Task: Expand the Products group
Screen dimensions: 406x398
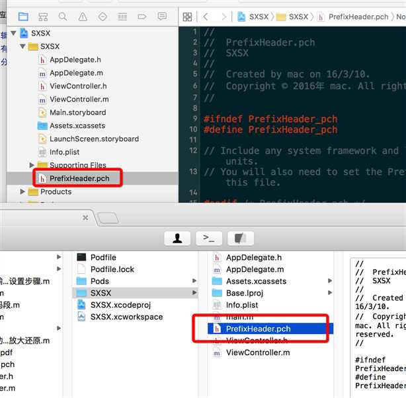Action: point(22,191)
